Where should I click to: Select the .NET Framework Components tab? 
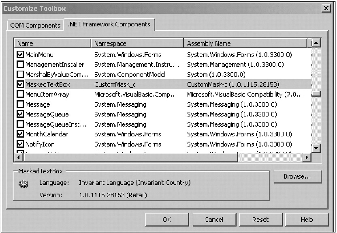point(109,24)
